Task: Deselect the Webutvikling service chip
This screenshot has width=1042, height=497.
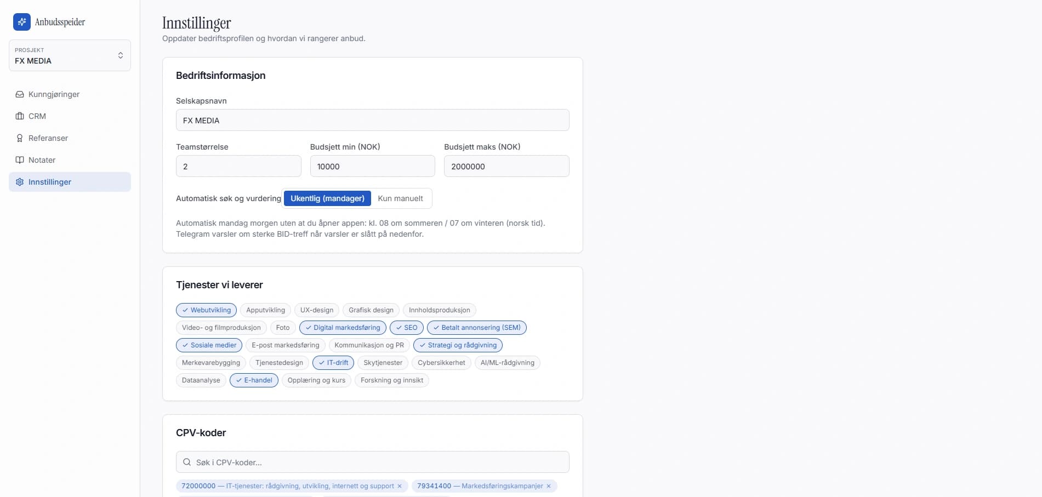Action: (x=206, y=310)
